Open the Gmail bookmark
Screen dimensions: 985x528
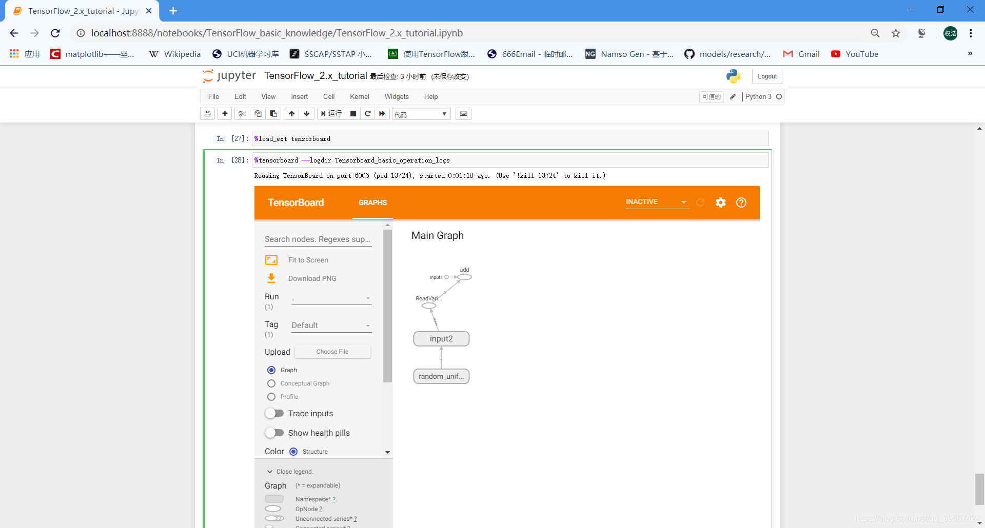[801, 54]
